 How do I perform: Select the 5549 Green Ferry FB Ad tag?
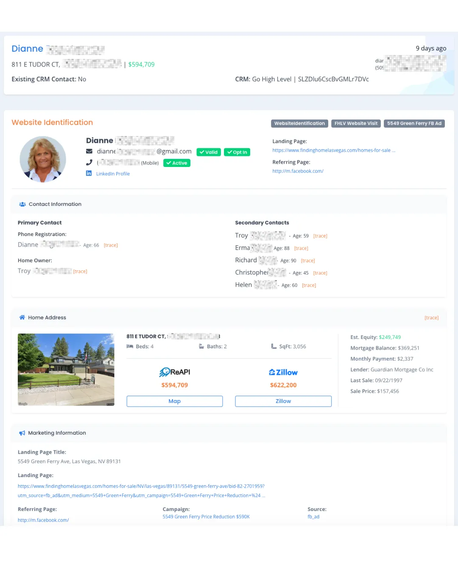[414, 123]
